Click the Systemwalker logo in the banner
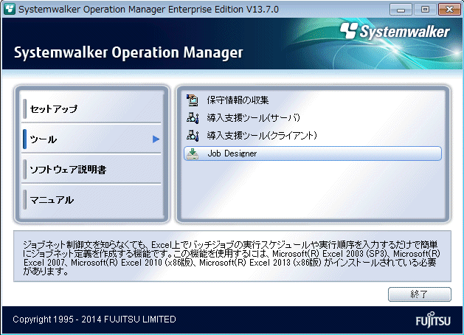 395,32
